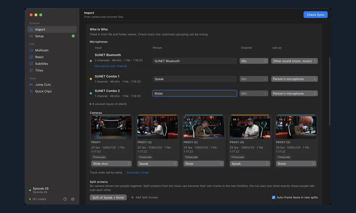Change the Ristei assignment for PROXY (2)

(204, 164)
